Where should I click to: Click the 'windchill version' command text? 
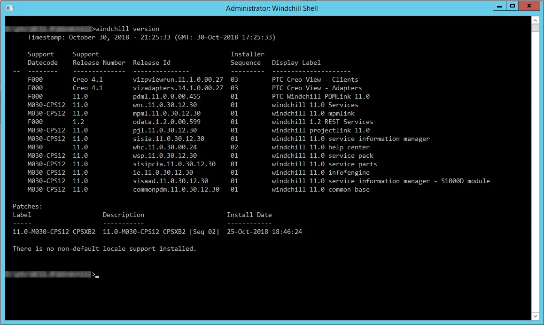tap(127, 29)
